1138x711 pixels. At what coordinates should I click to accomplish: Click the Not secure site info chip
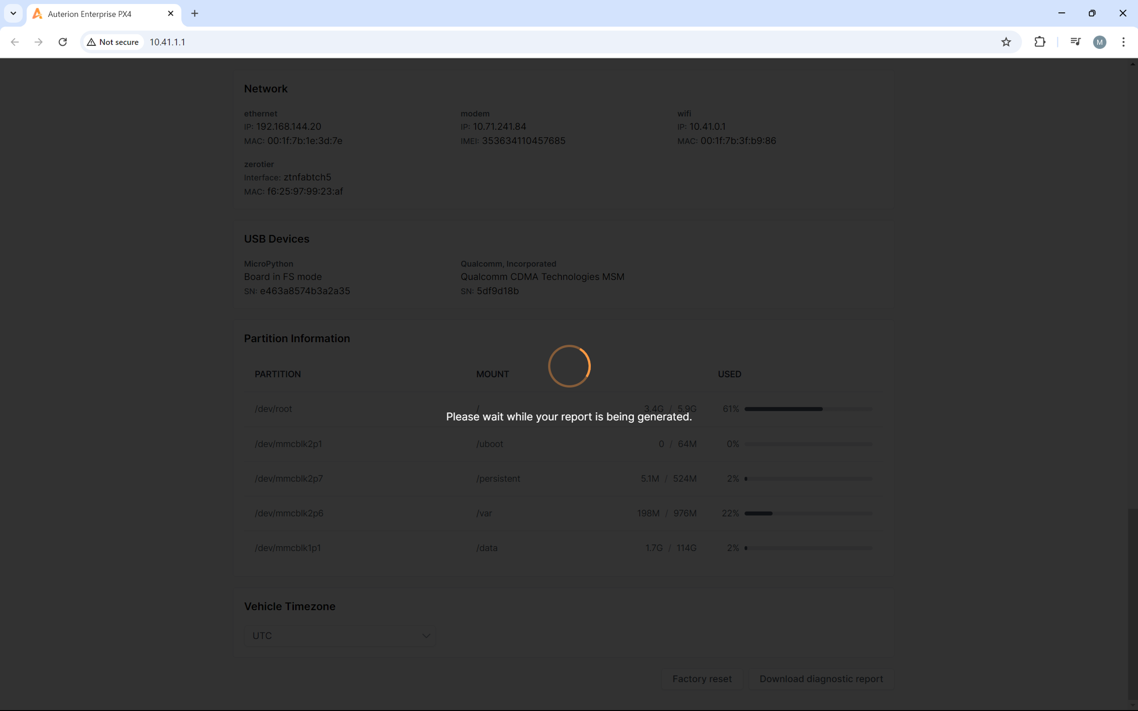tap(113, 42)
